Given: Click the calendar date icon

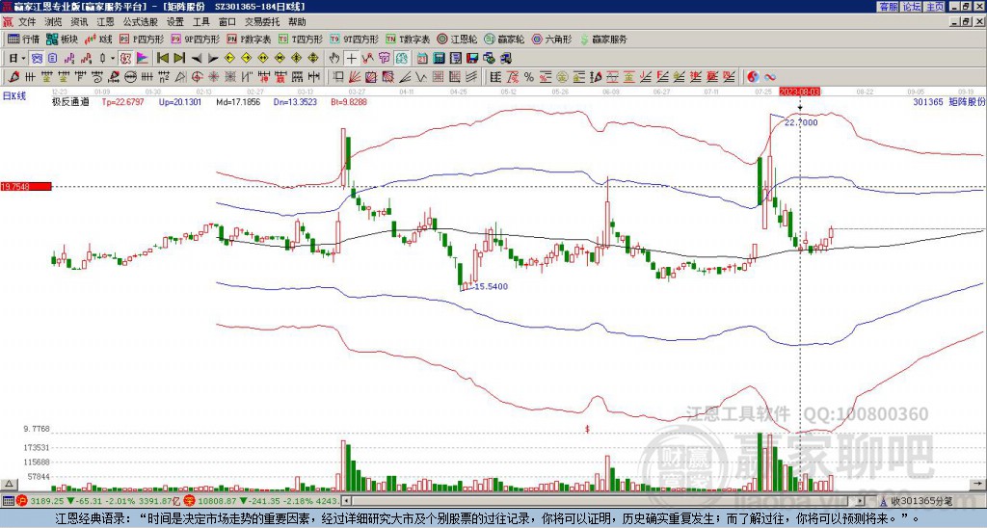Looking at the screenshot, I should tap(422, 58).
